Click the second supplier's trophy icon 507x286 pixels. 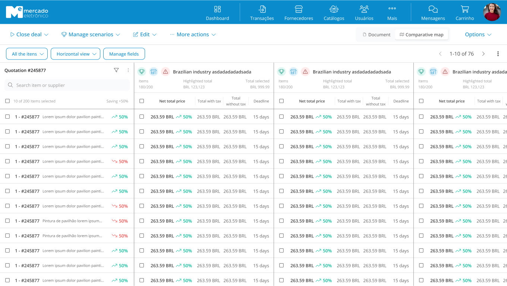point(281,72)
